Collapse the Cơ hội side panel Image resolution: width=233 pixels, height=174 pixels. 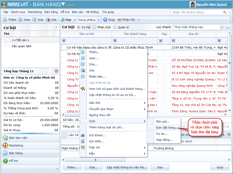point(56,28)
